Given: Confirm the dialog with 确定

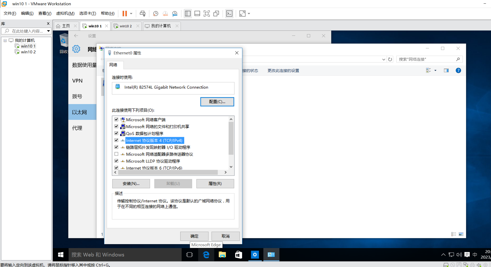Looking at the screenshot, I should 195,236.
